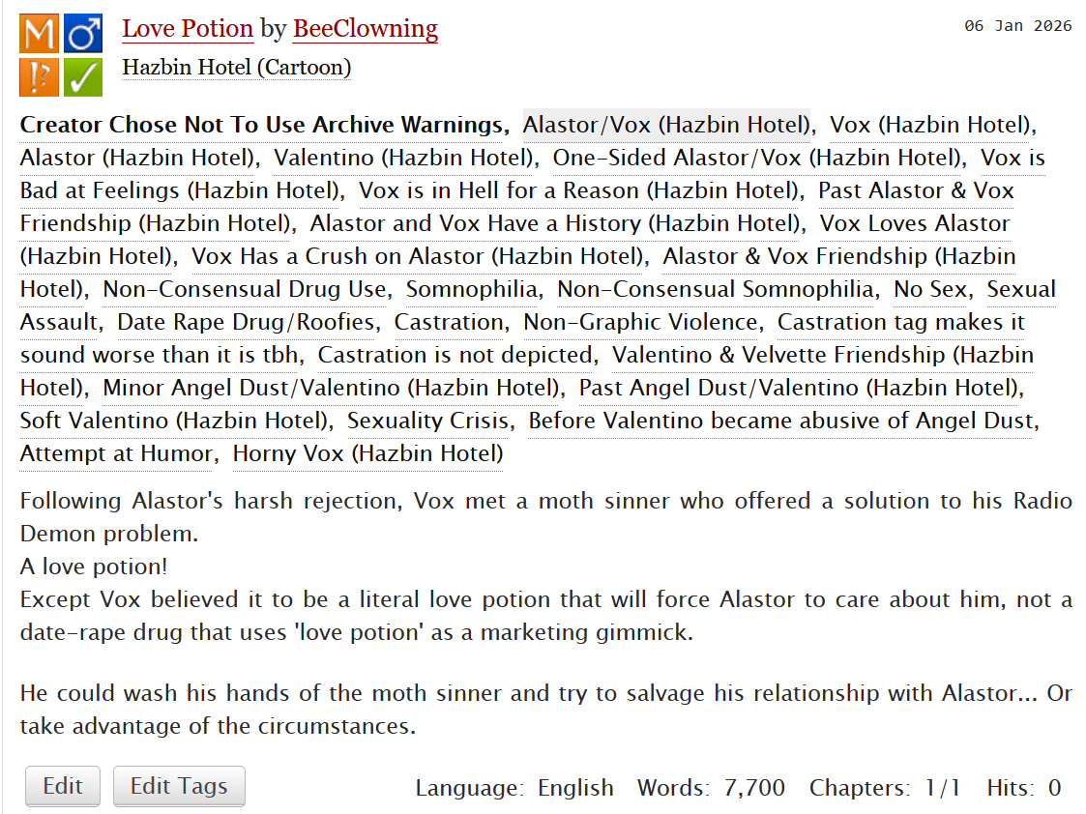This screenshot has width=1086, height=814.
Task: Click the Non-Graphic Violence tag
Action: (x=641, y=322)
